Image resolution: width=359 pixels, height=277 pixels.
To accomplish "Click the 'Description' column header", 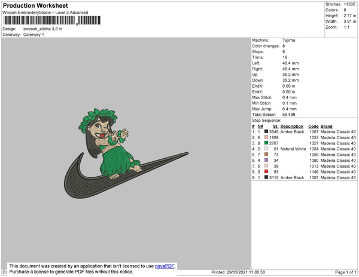I will [292, 127].
